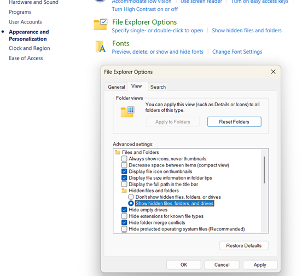Image resolution: width=302 pixels, height=276 pixels.
Task: Click the Hidden files and folders folder icon
Action: [x=124, y=191]
